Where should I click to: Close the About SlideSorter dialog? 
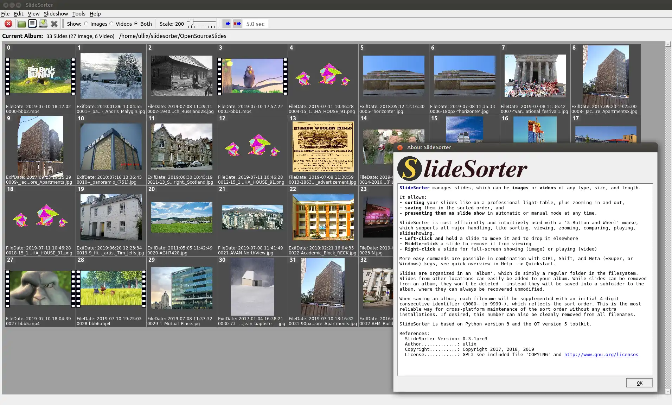(400, 147)
